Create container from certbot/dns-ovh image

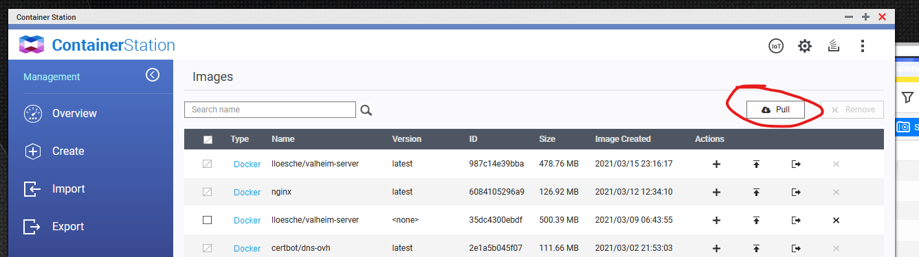(716, 248)
